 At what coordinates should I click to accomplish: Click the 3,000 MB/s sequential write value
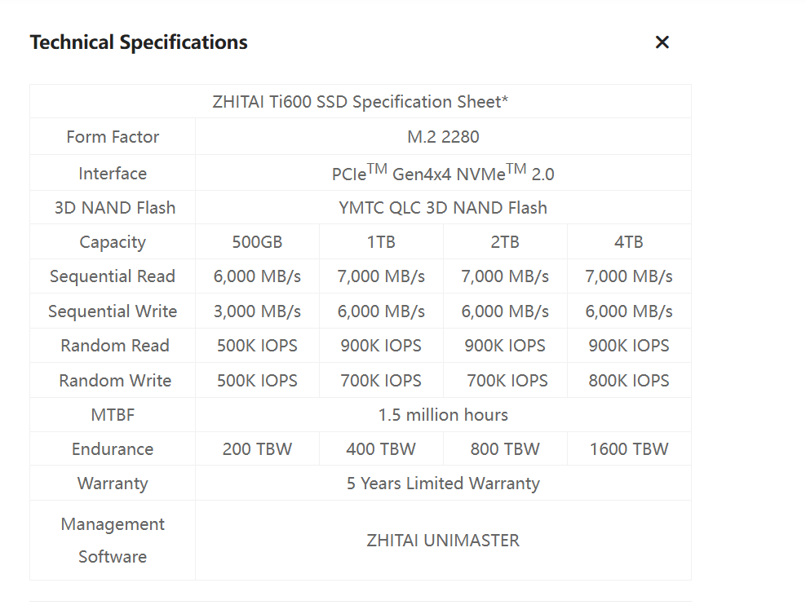257,311
